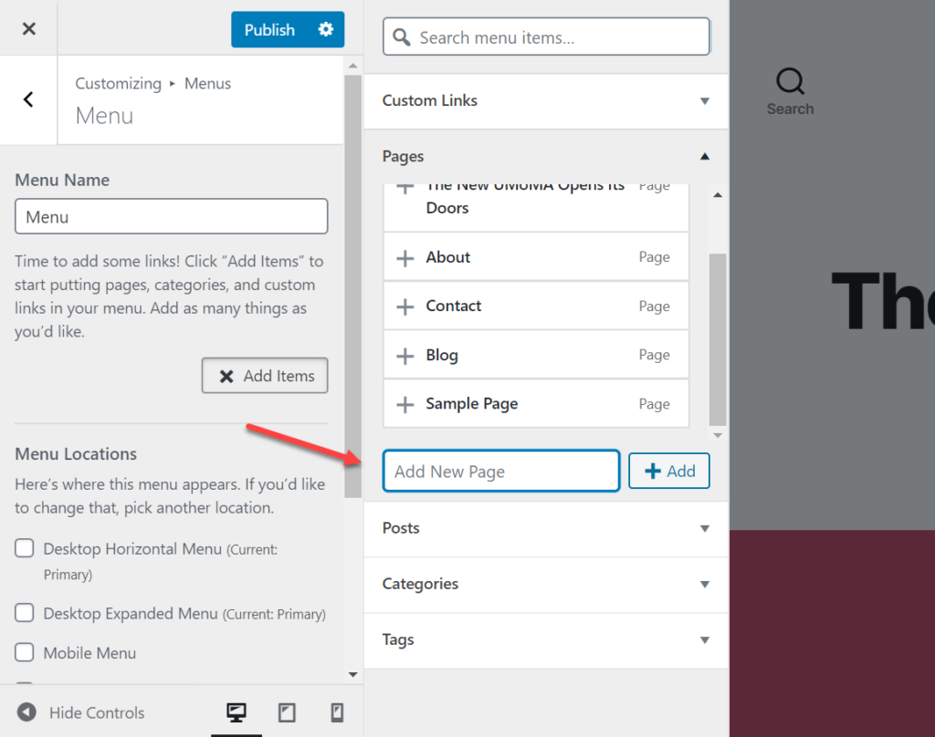Screen dimensions: 935x737
Task: Click the plus icon next to Blog
Action: point(404,356)
